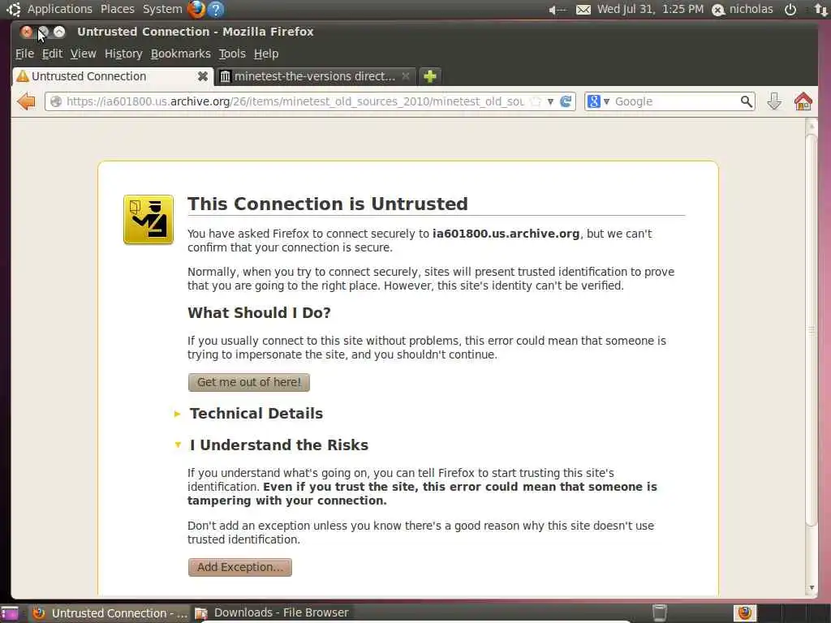Image resolution: width=831 pixels, height=623 pixels.
Task: Click the magnifier search icon
Action: point(747,101)
